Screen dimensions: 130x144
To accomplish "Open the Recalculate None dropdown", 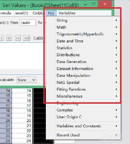I will point(27,80).
